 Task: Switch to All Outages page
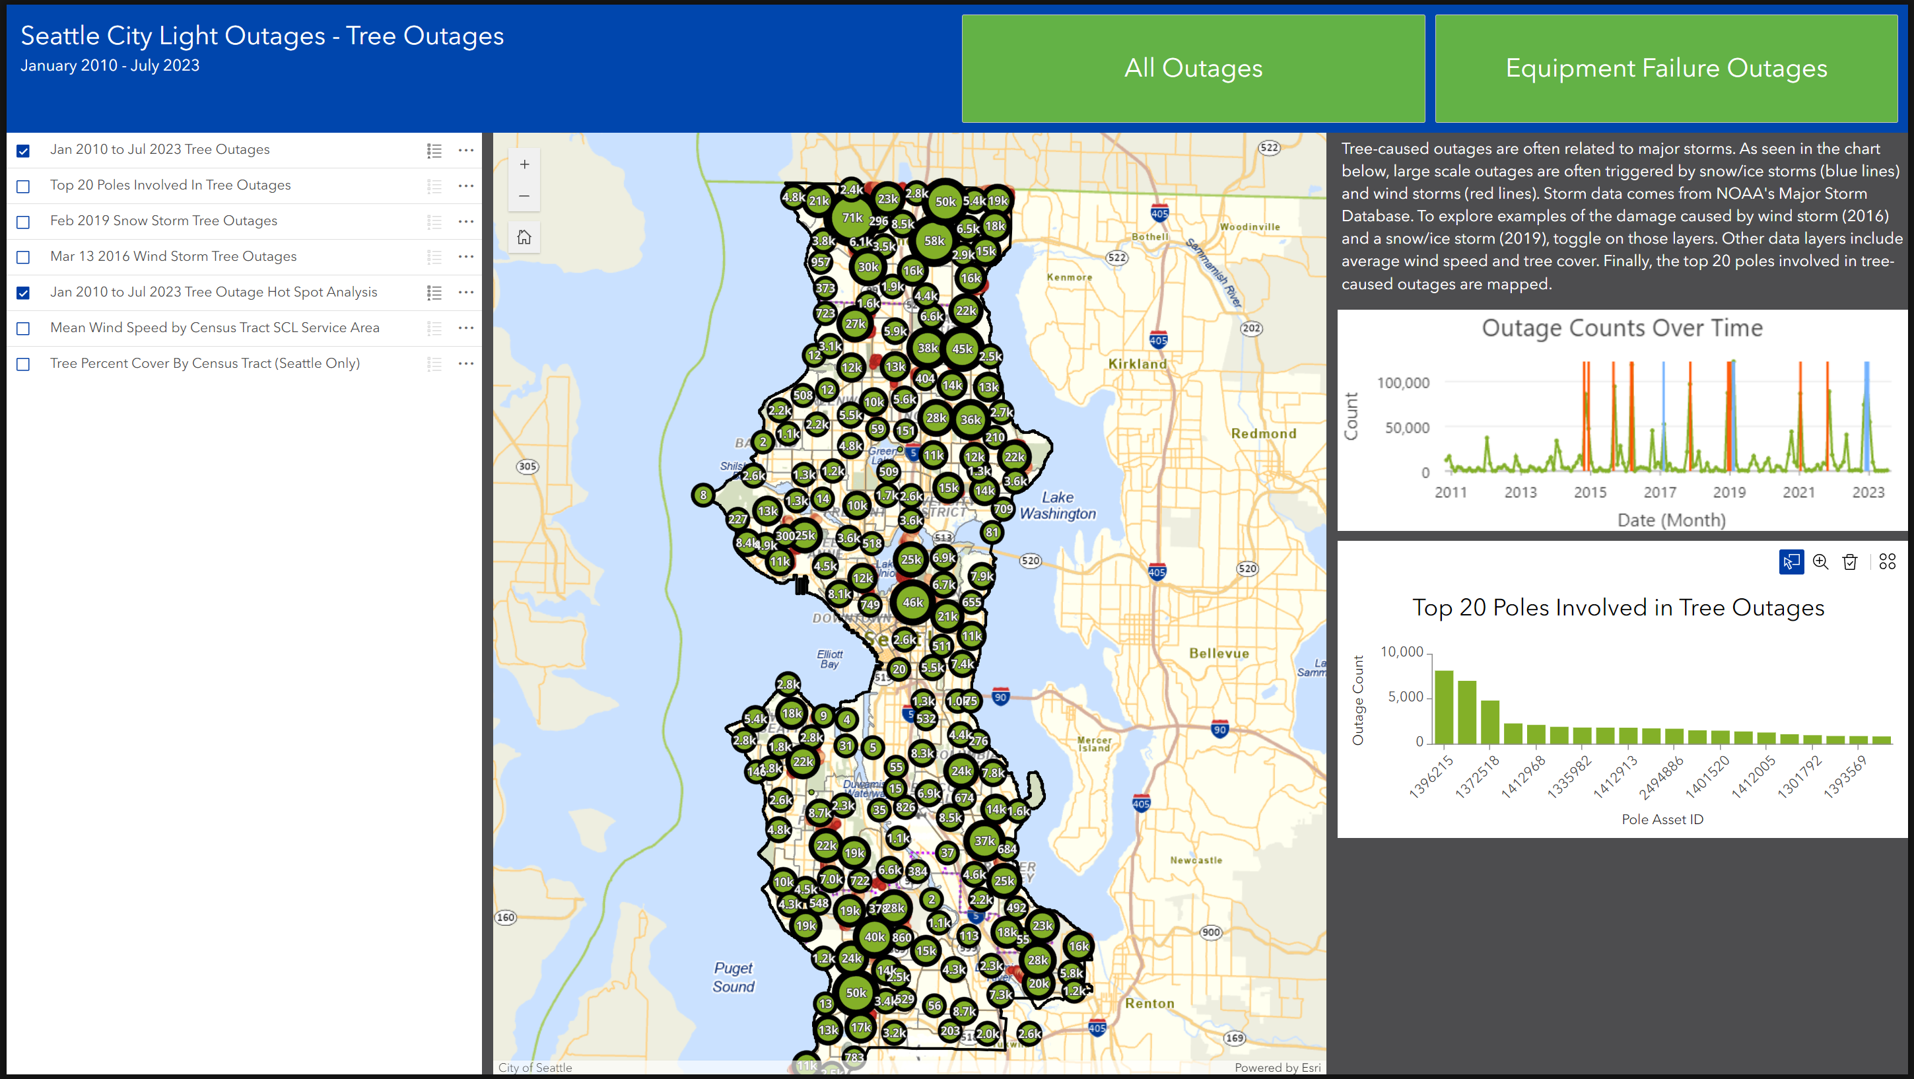tap(1192, 69)
